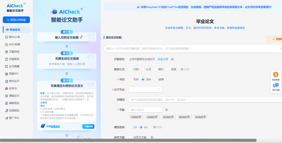Screen dimensions: 282x143
Task: Click the 降AIGC率 sidebar icon
Action: point(7,37)
